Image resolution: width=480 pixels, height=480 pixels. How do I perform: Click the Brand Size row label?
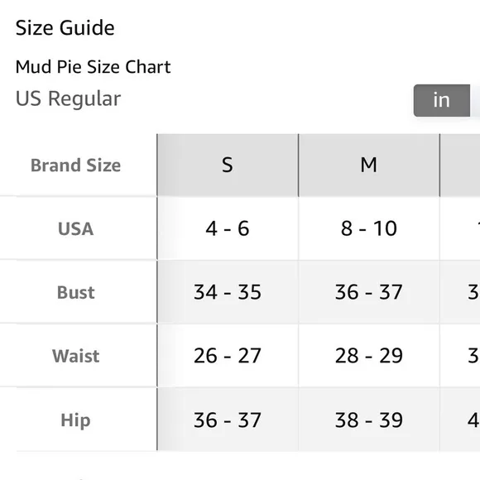point(75,166)
